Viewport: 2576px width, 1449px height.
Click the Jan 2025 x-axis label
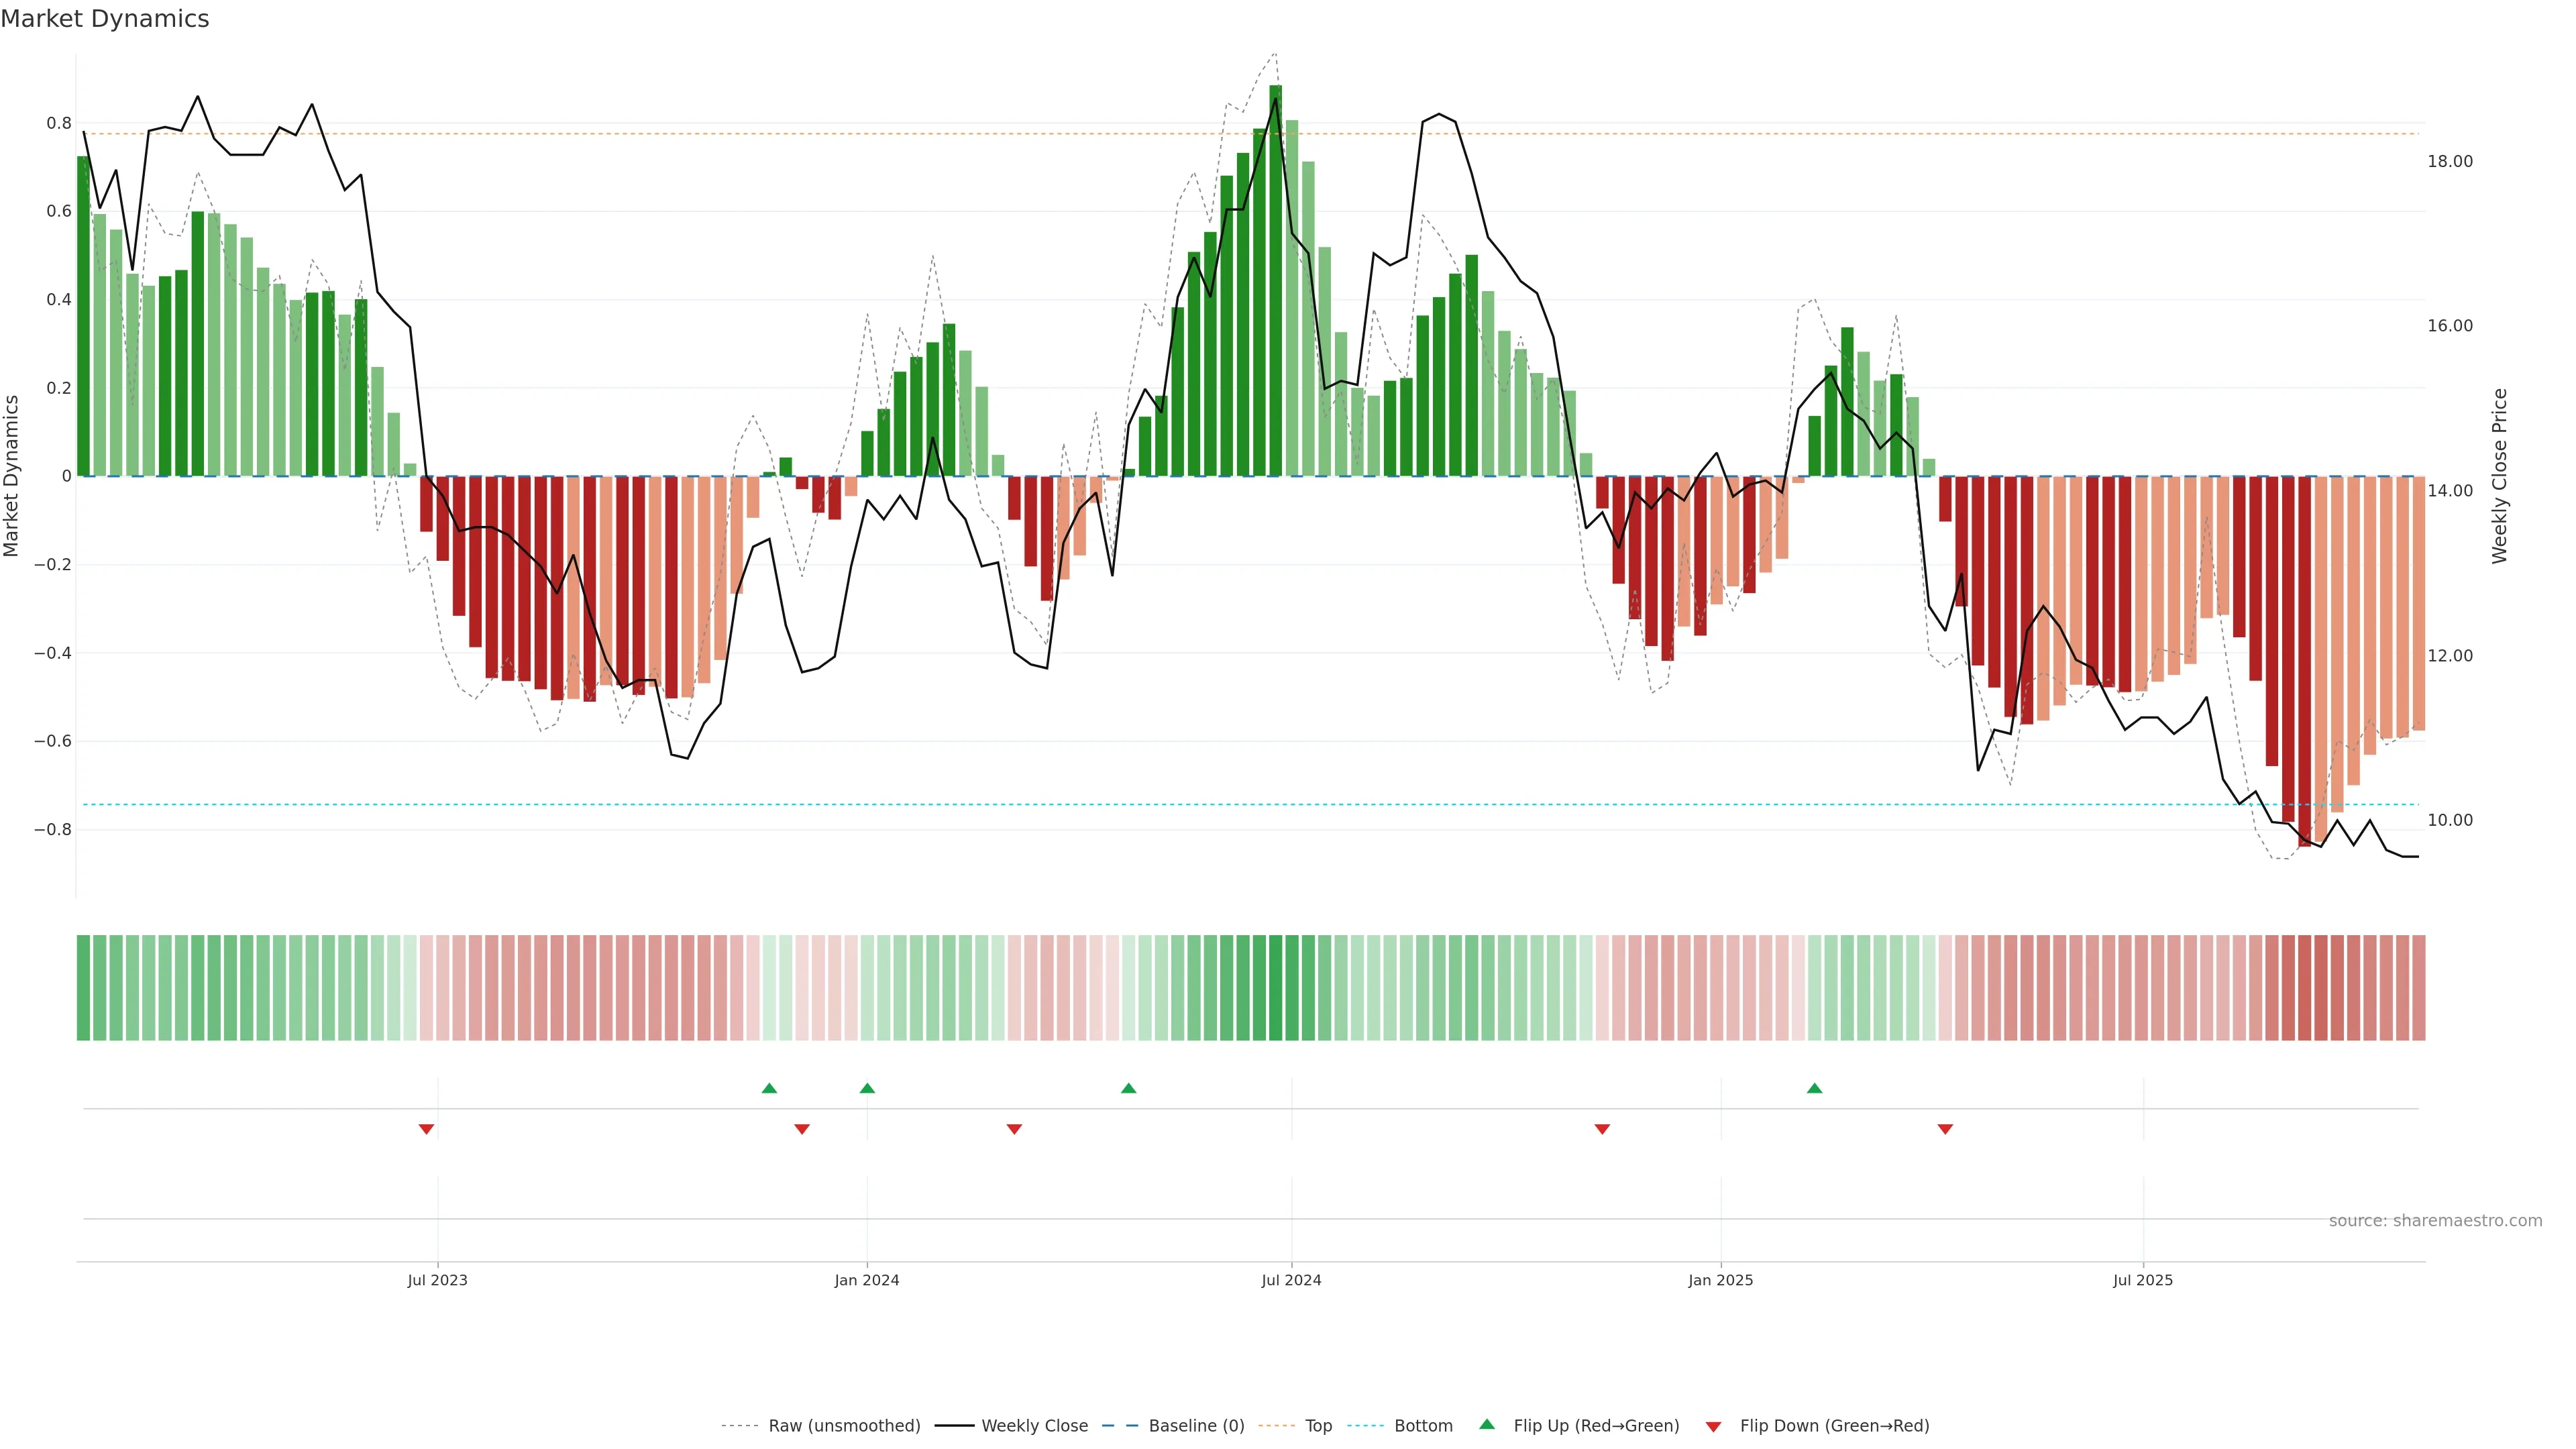click(x=1720, y=1280)
